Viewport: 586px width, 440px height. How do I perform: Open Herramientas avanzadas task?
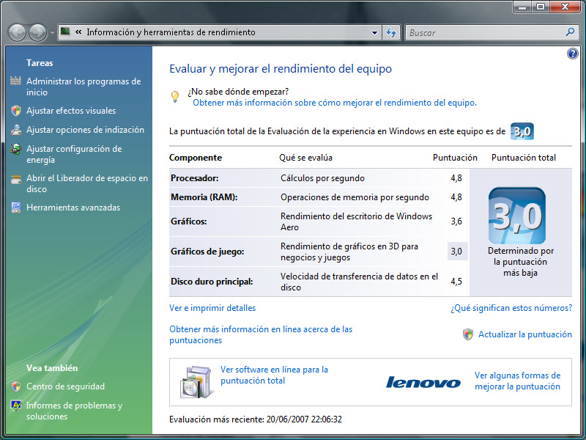73,208
